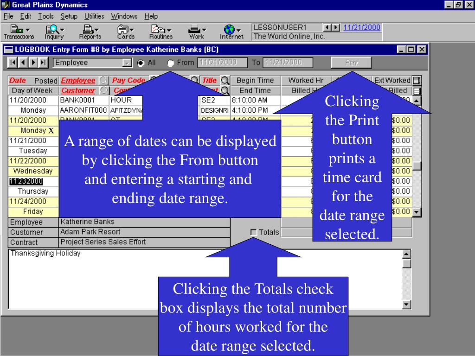
Task: Open the Inquiry dropdown arrow
Action: (62, 30)
